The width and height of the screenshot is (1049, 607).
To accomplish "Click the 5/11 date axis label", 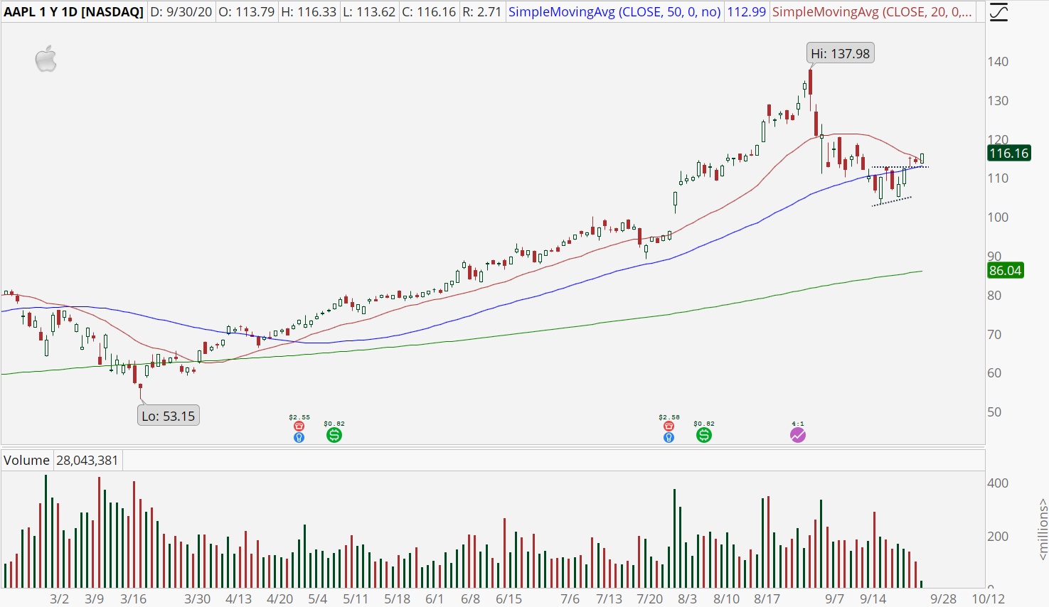I will pos(356,598).
